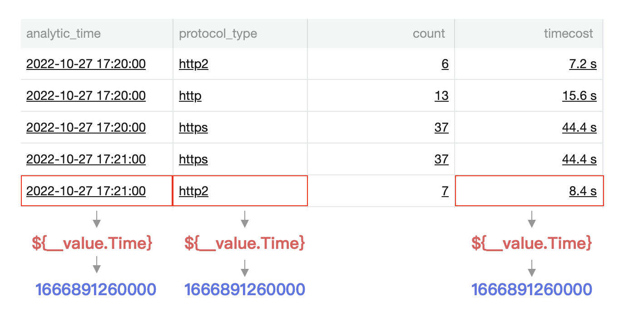Viewport: 624px width, 317px height.
Task: Click count value 13
Action: 441,96
